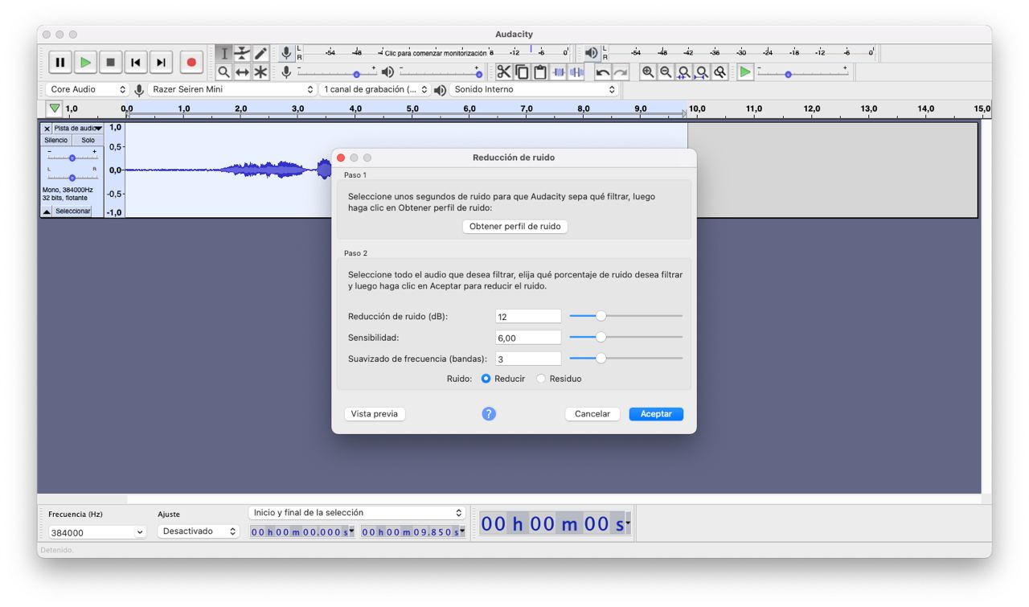Open the Sonido Interno playback device dropdown

pyautogui.click(x=534, y=89)
